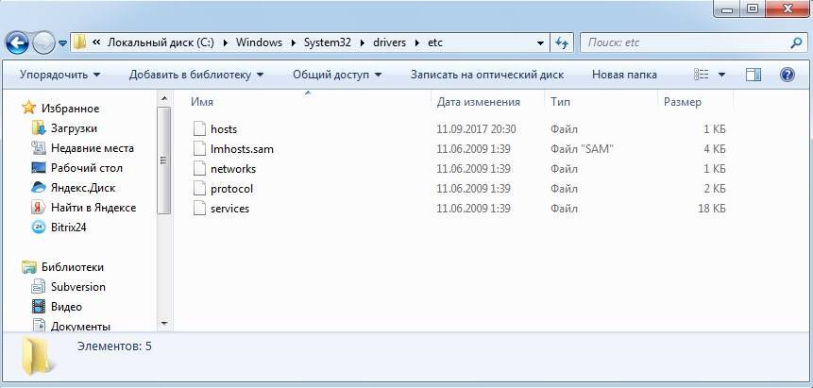Toggle the preview pane icon
This screenshot has height=388, width=813.
pos(753,75)
